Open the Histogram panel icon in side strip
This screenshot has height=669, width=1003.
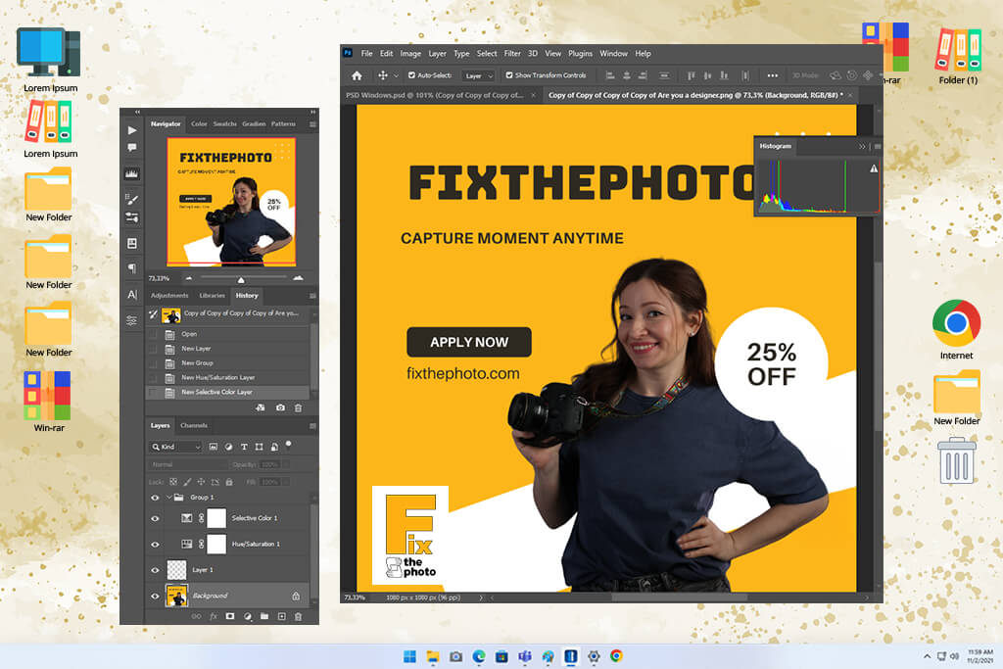pyautogui.click(x=132, y=174)
